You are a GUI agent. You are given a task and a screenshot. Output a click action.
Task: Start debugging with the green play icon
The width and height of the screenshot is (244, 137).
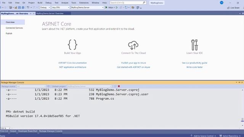click(106, 7)
